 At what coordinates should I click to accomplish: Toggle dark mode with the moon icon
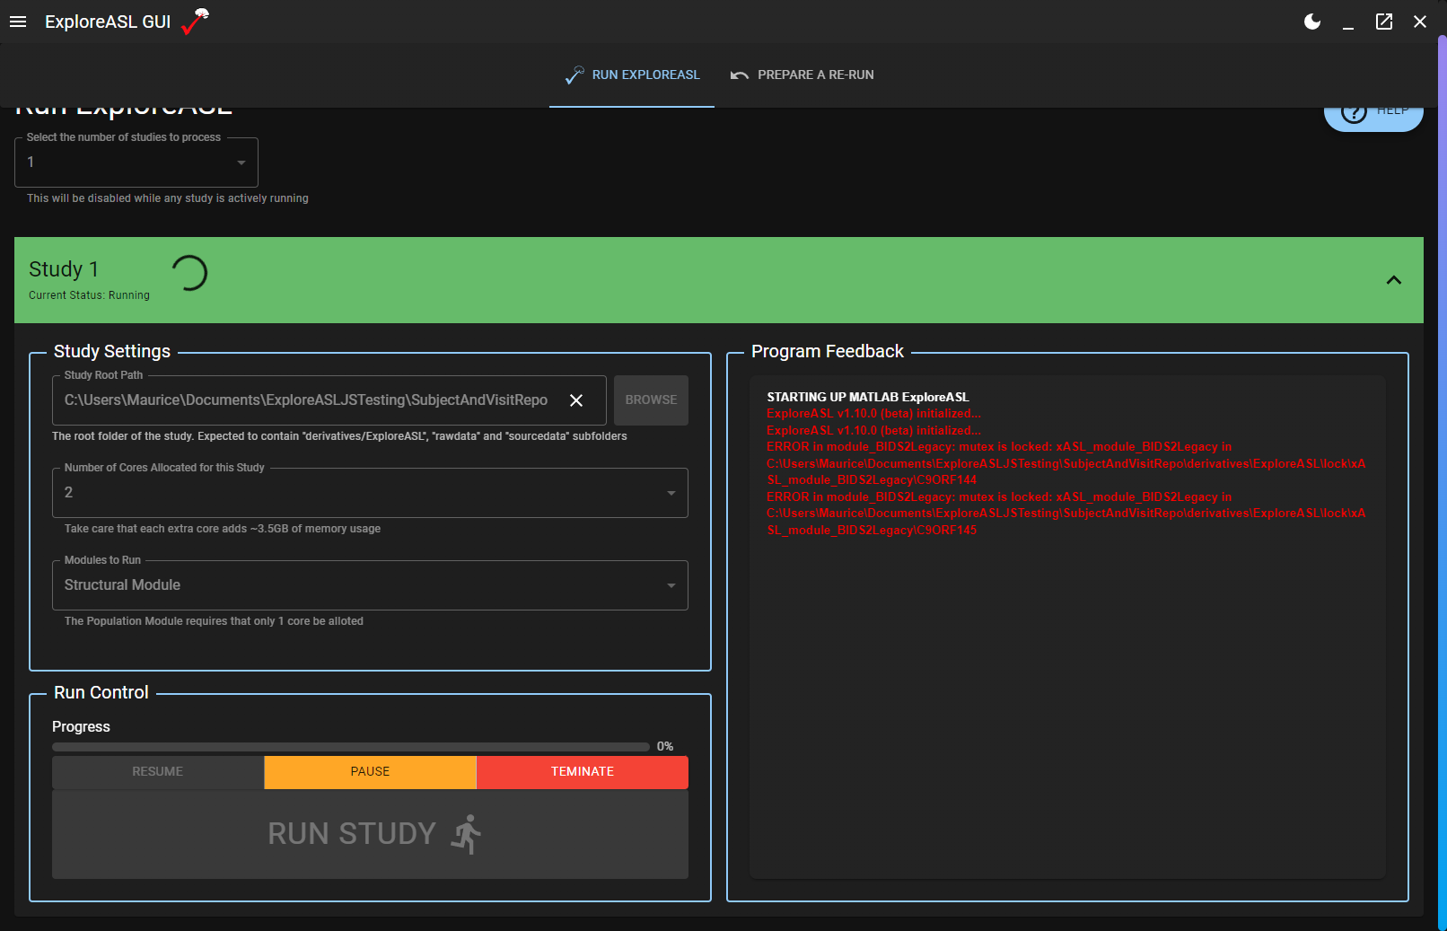click(1311, 22)
